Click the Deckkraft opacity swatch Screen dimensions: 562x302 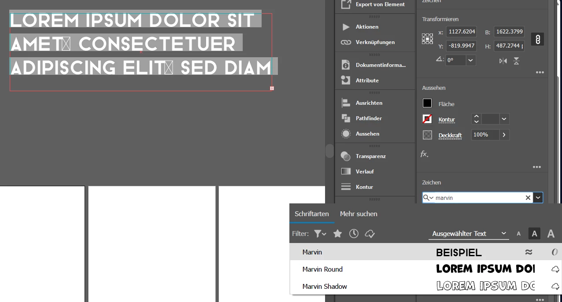tap(427, 135)
